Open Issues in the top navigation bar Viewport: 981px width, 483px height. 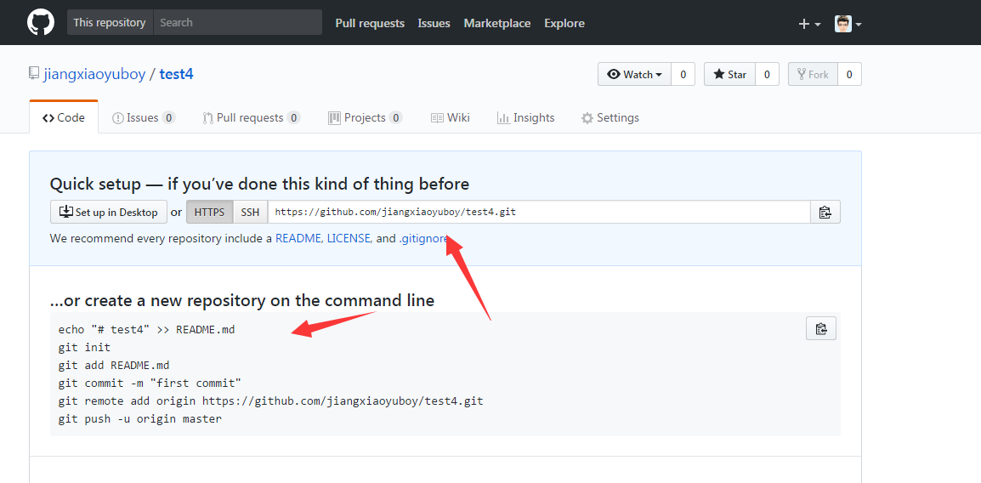point(434,23)
